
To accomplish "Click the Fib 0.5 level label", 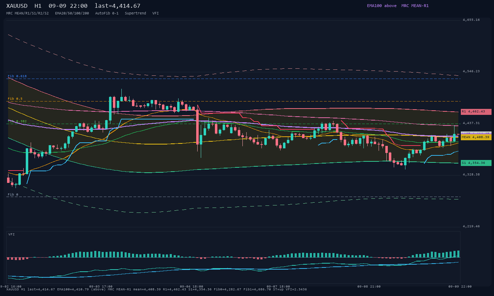I will 15,99.
